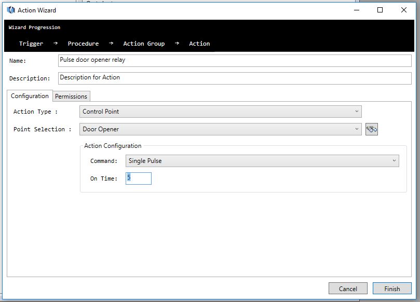This screenshot has width=420, height=302.
Task: Click the On Time label
Action: coord(104,179)
